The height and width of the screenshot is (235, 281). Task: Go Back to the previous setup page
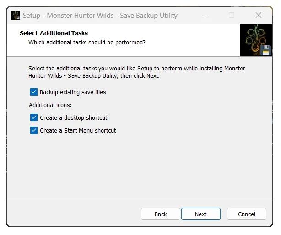click(160, 214)
